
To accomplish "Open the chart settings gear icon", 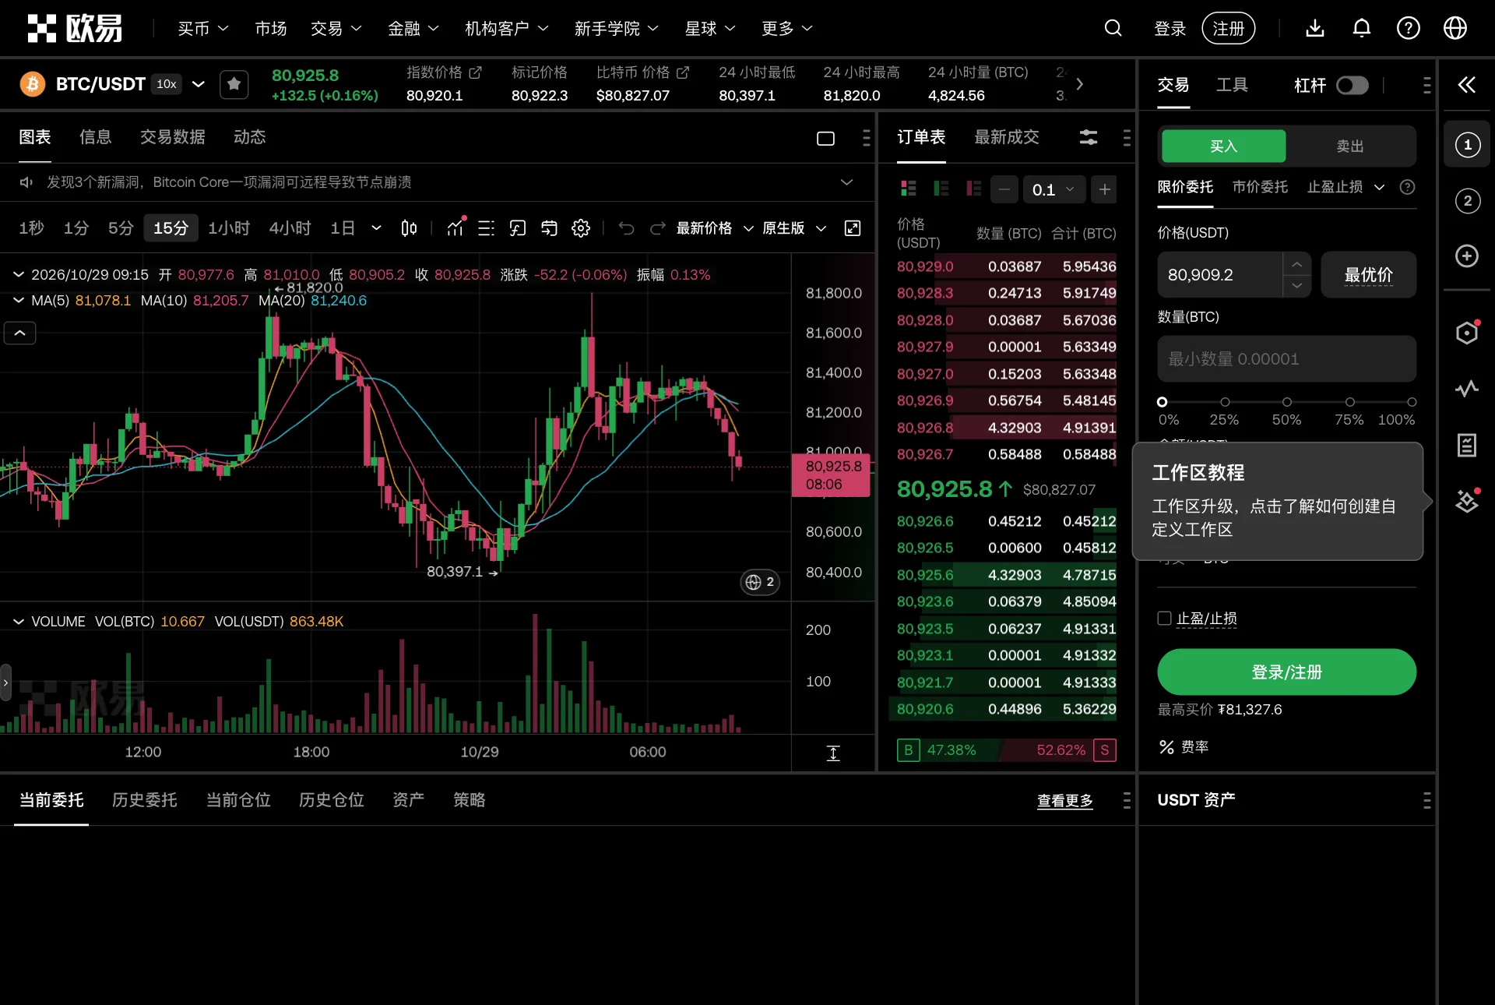I will 581,228.
